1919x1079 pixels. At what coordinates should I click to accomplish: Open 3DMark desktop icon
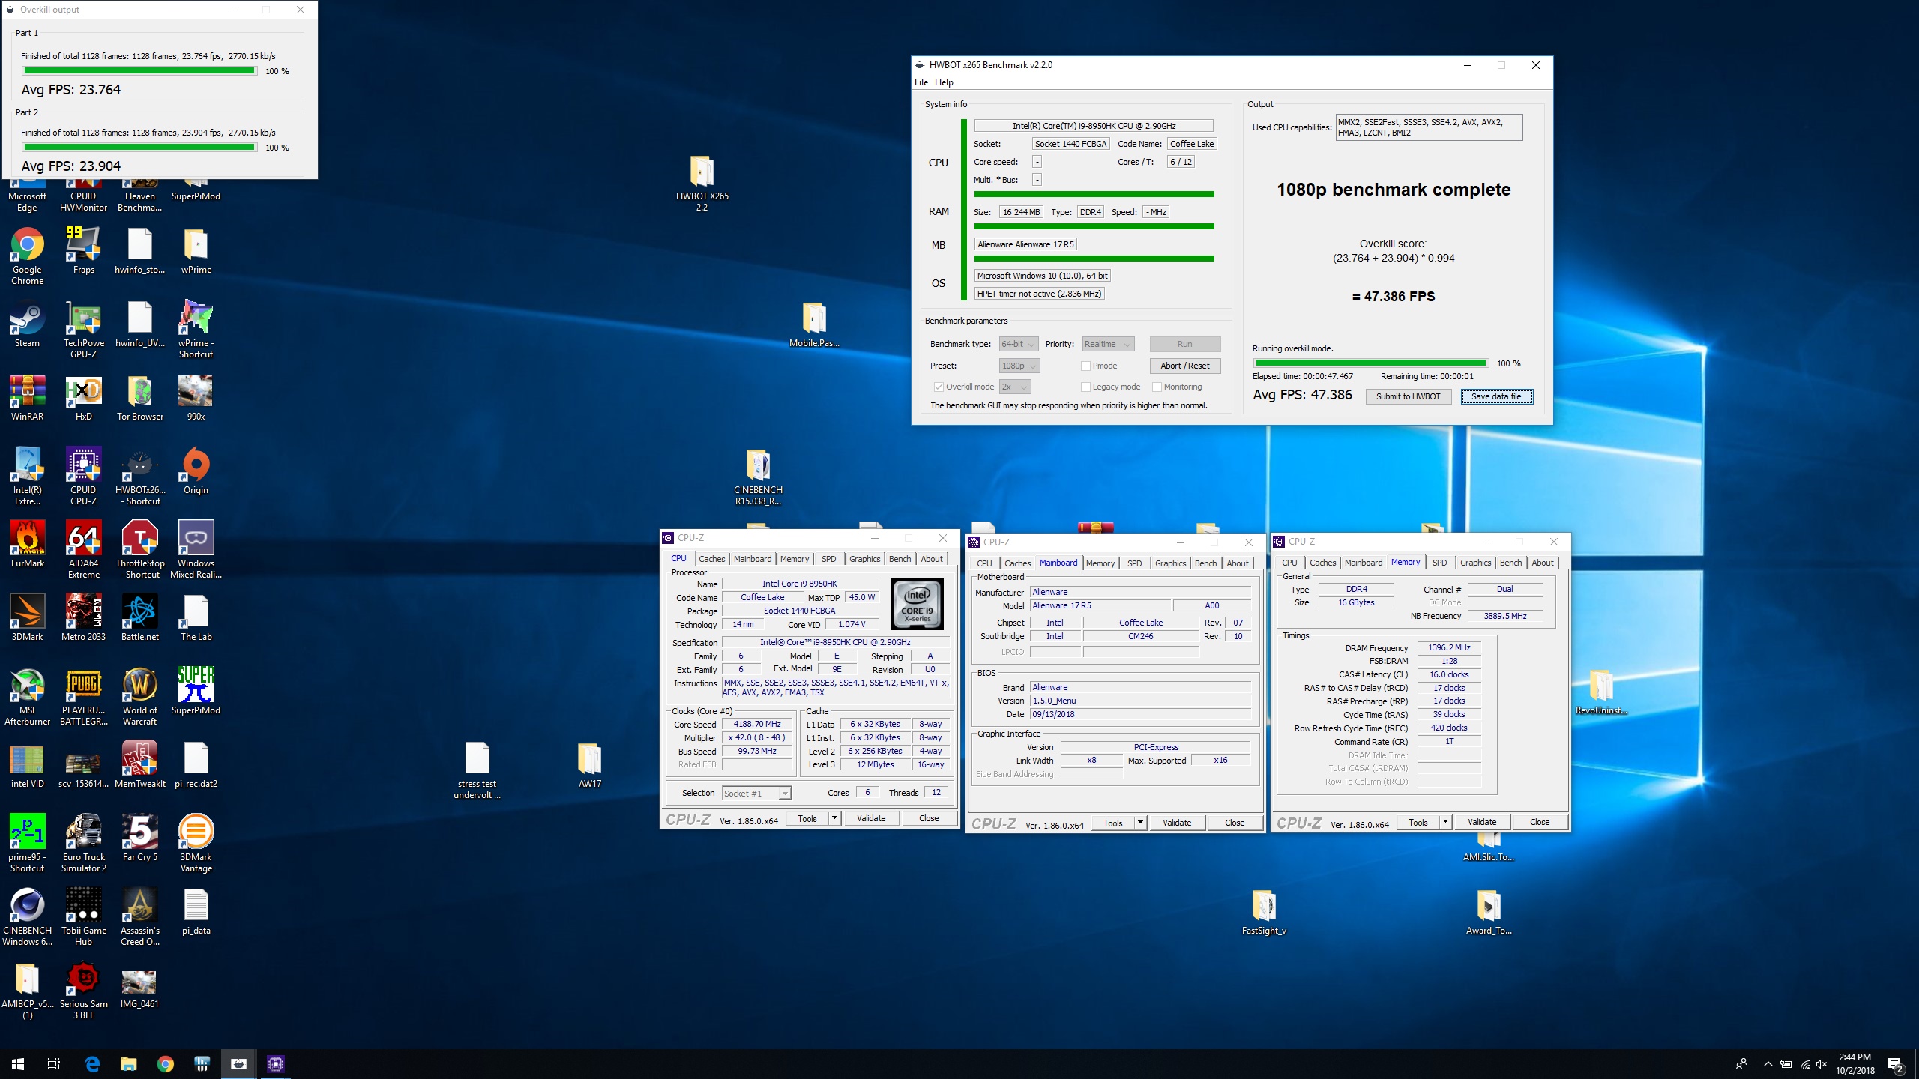pos(28,618)
